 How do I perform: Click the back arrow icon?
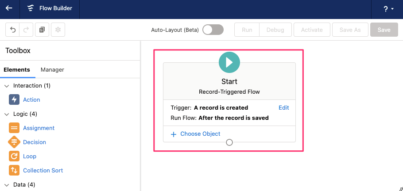click(x=9, y=8)
